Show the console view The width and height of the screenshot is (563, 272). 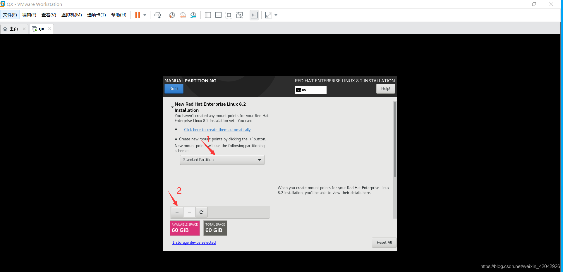point(254,15)
